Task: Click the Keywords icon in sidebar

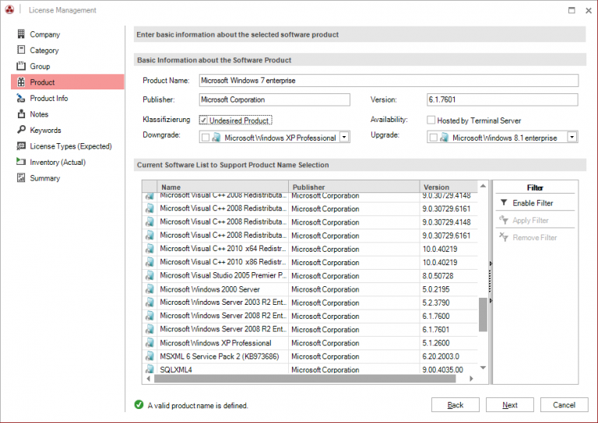Action: [x=21, y=130]
